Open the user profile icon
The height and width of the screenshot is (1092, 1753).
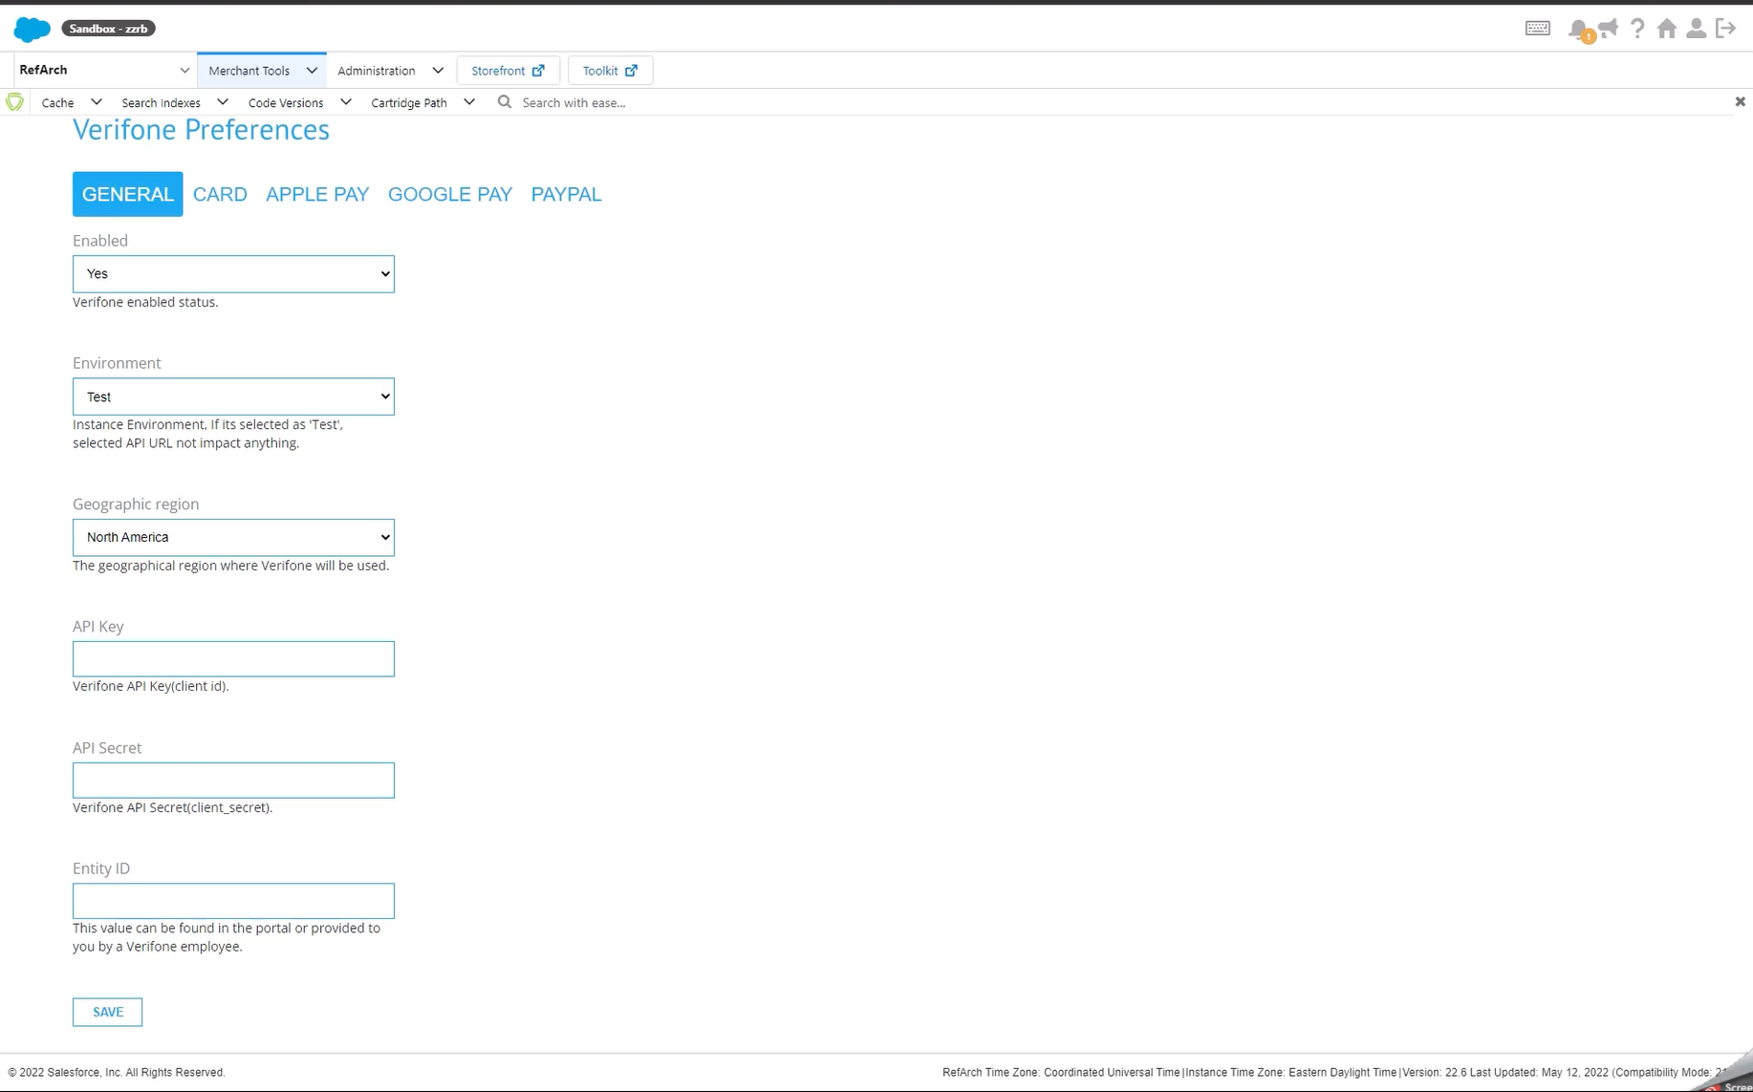tap(1697, 30)
